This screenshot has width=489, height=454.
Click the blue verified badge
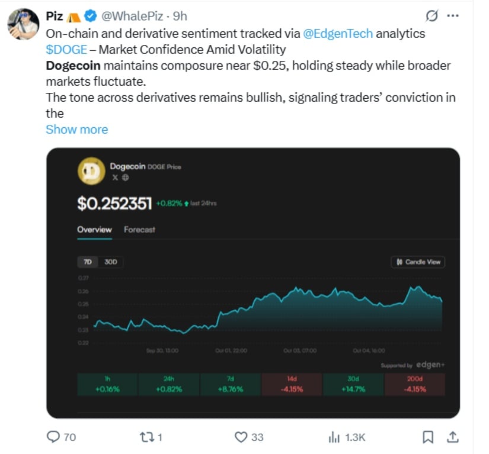click(91, 15)
